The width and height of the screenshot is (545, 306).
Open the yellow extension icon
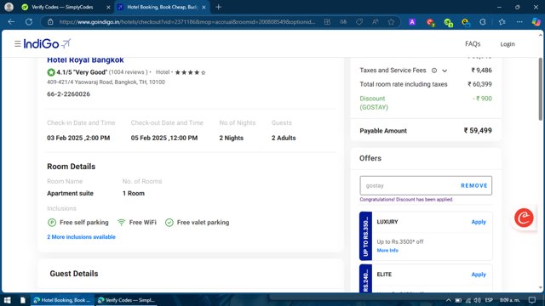466,22
